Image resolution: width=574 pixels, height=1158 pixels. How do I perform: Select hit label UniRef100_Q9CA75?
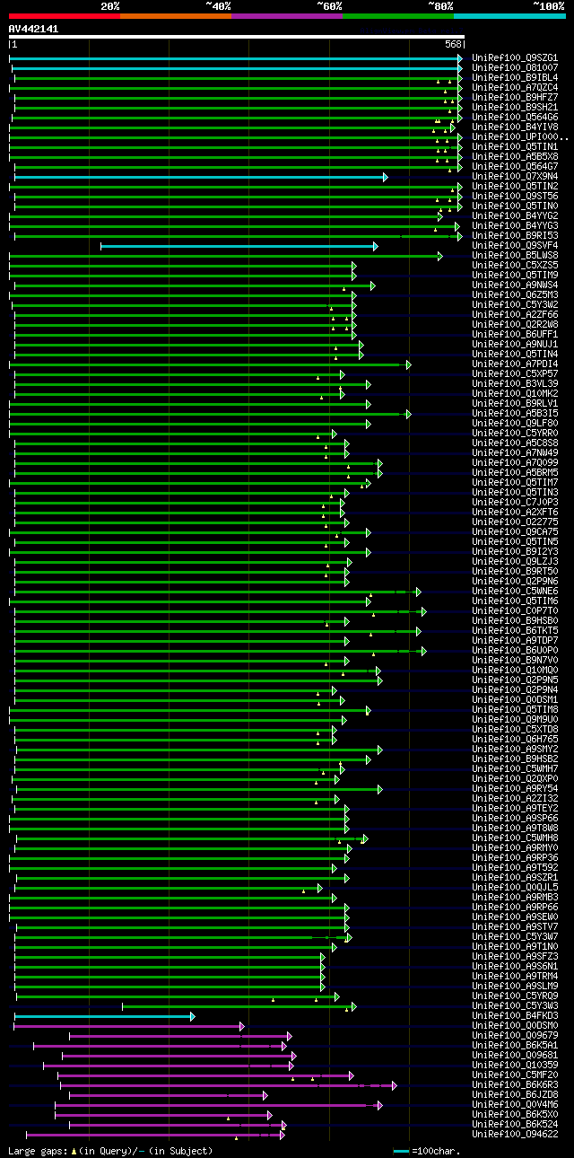click(515, 531)
